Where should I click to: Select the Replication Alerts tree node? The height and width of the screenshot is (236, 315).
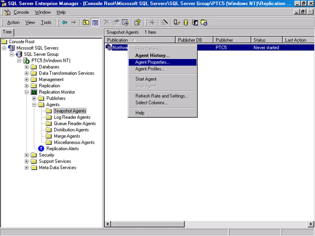(x=63, y=149)
